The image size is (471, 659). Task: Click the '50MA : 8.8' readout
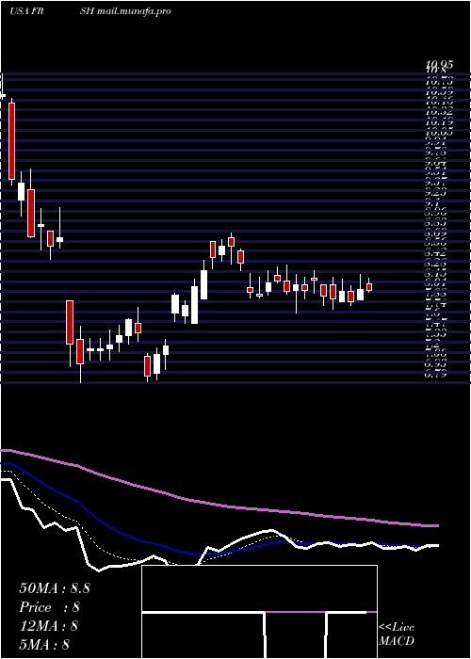(x=55, y=588)
